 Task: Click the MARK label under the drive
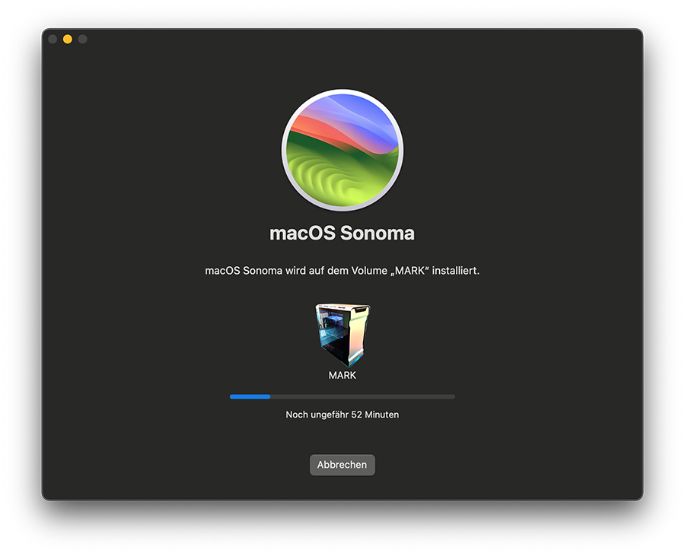342,375
